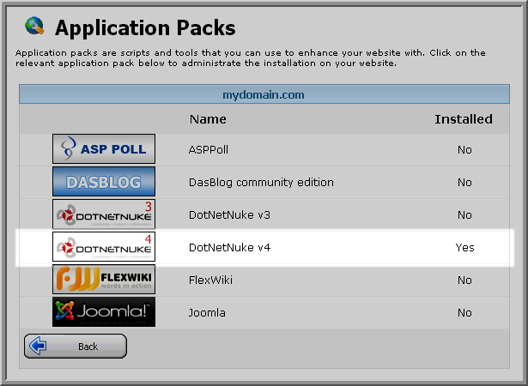Click the Application Packs page title
Screen dimensions: 528x386
145,27
